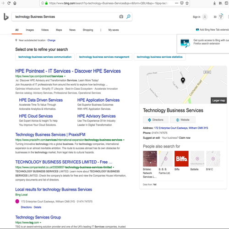
Task: Open HPE Cloud Services sitelink
Action: [36, 116]
